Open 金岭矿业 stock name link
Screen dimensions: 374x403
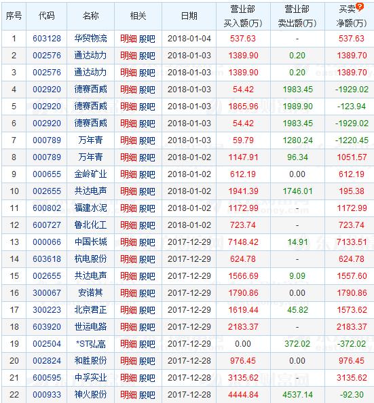tap(90, 174)
